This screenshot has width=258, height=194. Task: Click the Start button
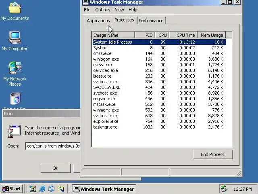(12, 189)
